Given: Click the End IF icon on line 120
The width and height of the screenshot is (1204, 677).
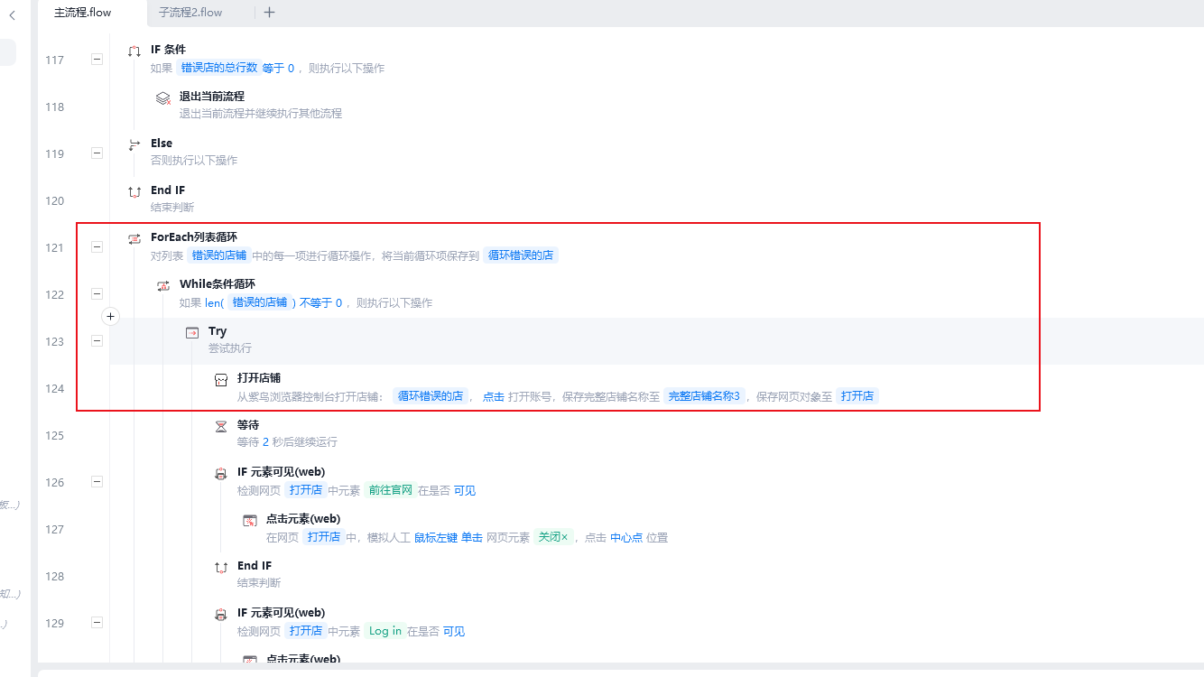Looking at the screenshot, I should click(134, 191).
